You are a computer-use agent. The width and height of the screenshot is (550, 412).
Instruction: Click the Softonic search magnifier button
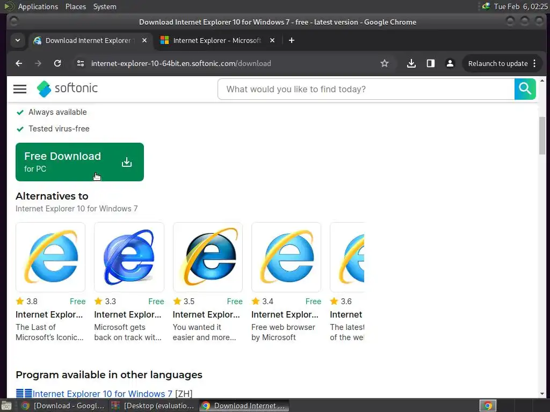pos(525,89)
